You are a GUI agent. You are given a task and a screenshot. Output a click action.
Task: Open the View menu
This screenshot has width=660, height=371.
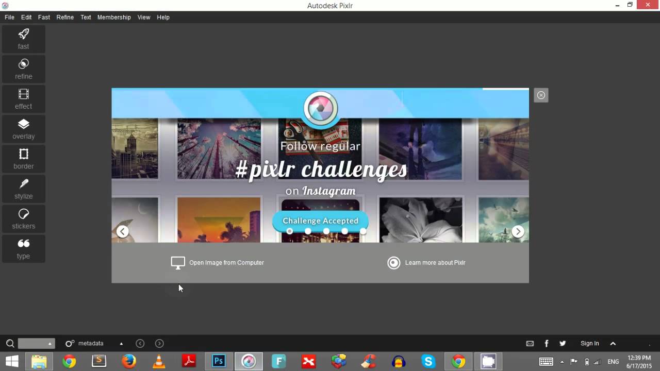pyautogui.click(x=144, y=17)
